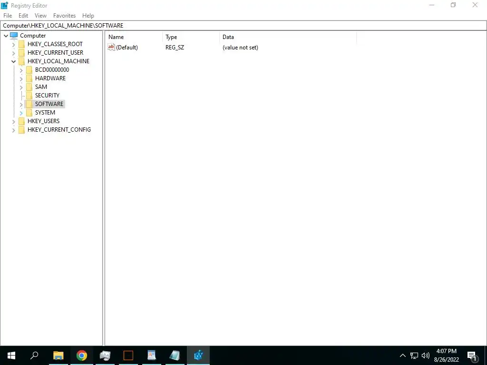Open the Action Center notifications icon

(x=472, y=355)
